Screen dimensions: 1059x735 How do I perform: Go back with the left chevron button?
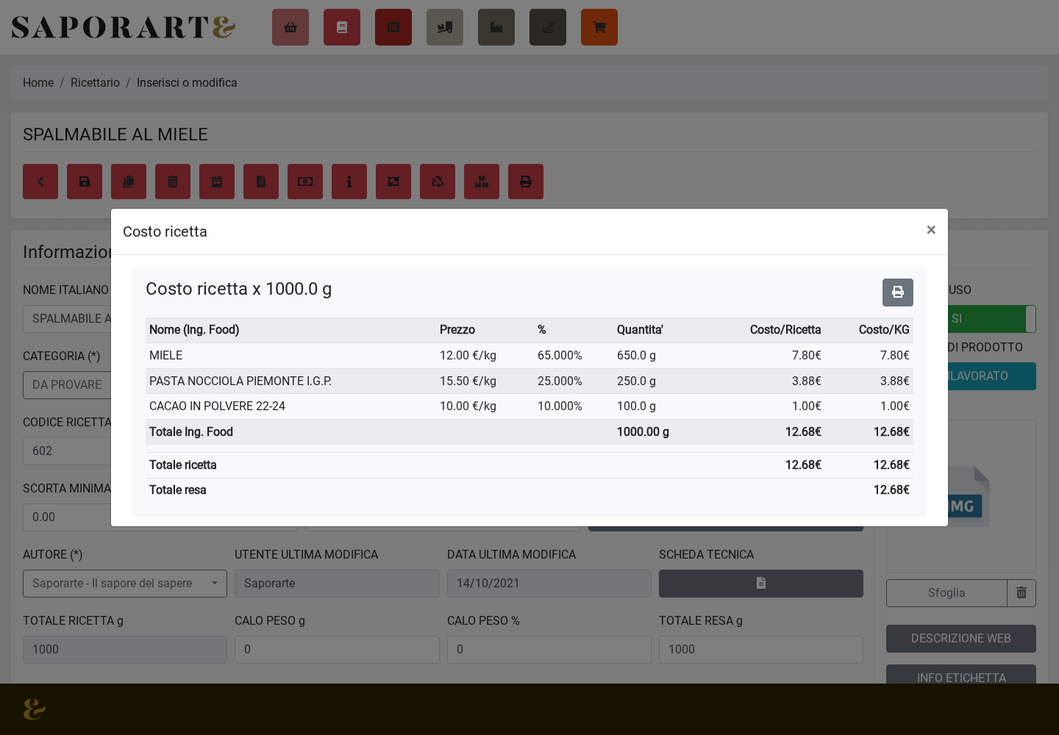point(40,182)
